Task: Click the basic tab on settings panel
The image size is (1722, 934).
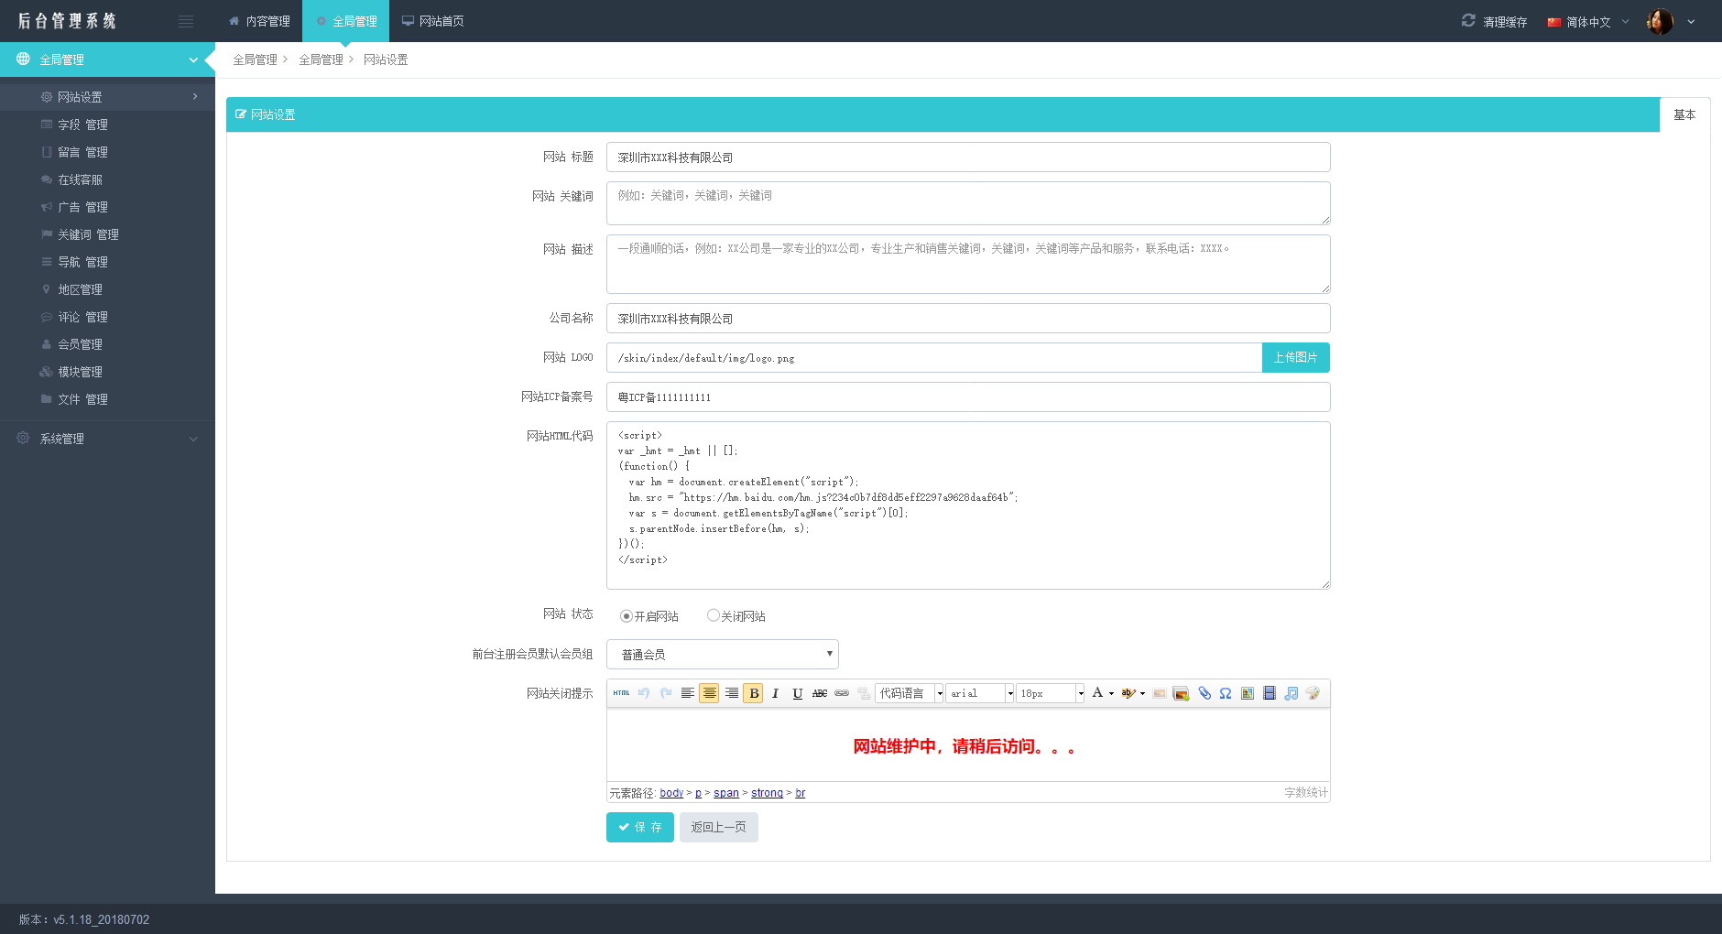Action: pyautogui.click(x=1684, y=114)
